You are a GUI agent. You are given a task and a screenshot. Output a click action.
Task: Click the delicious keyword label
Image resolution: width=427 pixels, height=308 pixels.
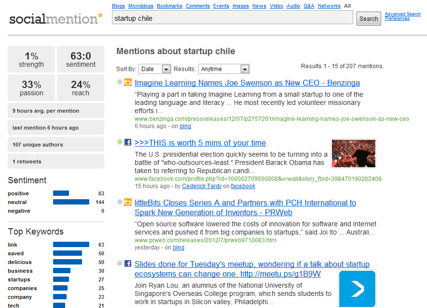pos(20,262)
